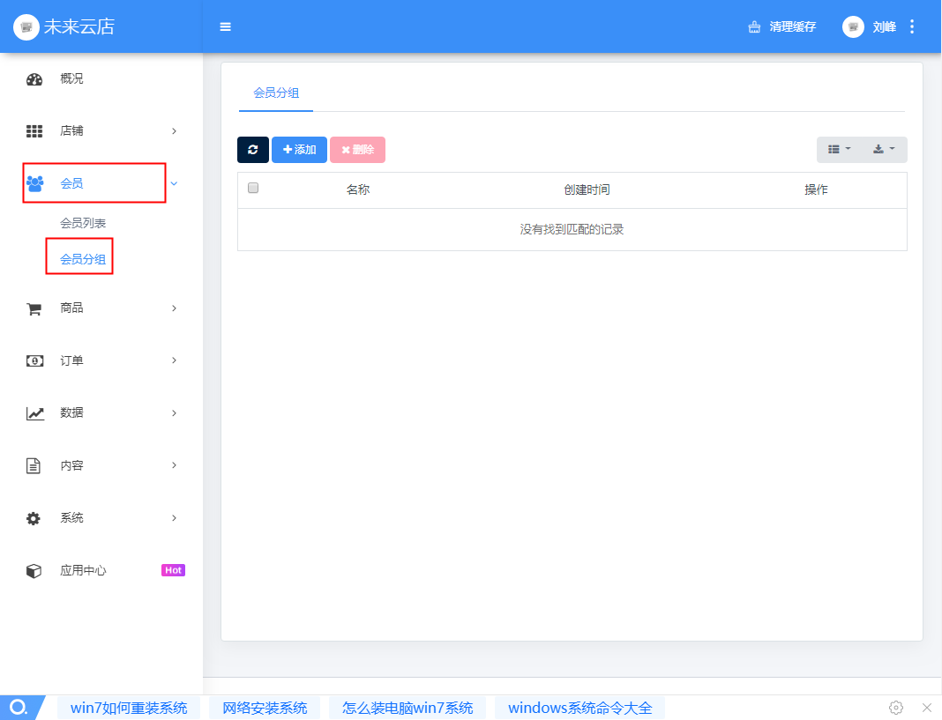This screenshot has height=720, width=942.
Task: Open 会员列表 in the sidebar
Action: pos(83,223)
